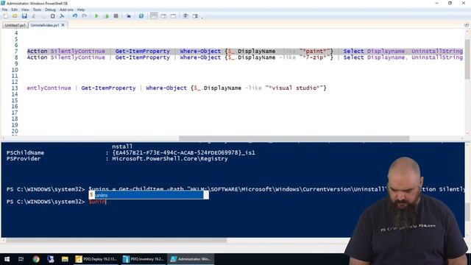
Task: Create a new script file
Action: tap(5, 16)
